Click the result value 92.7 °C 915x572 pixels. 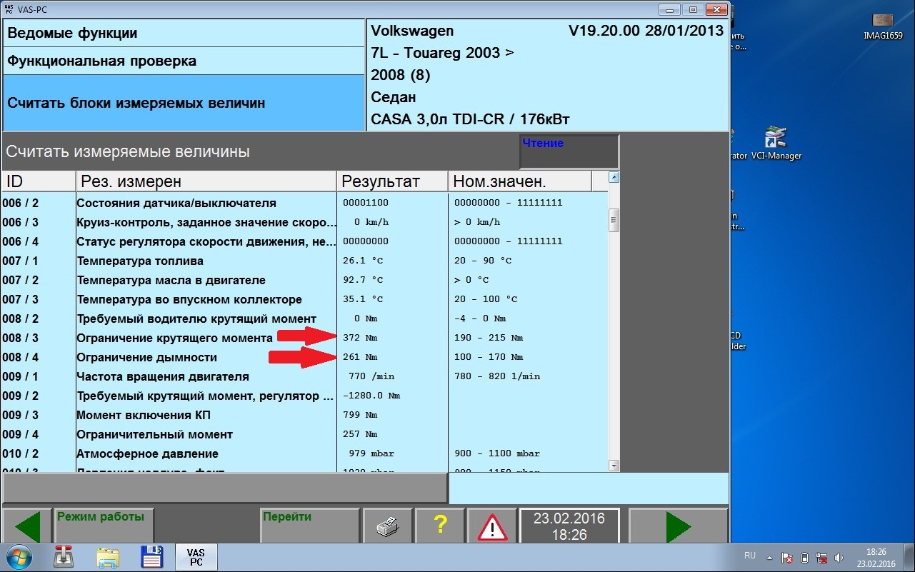(x=363, y=280)
